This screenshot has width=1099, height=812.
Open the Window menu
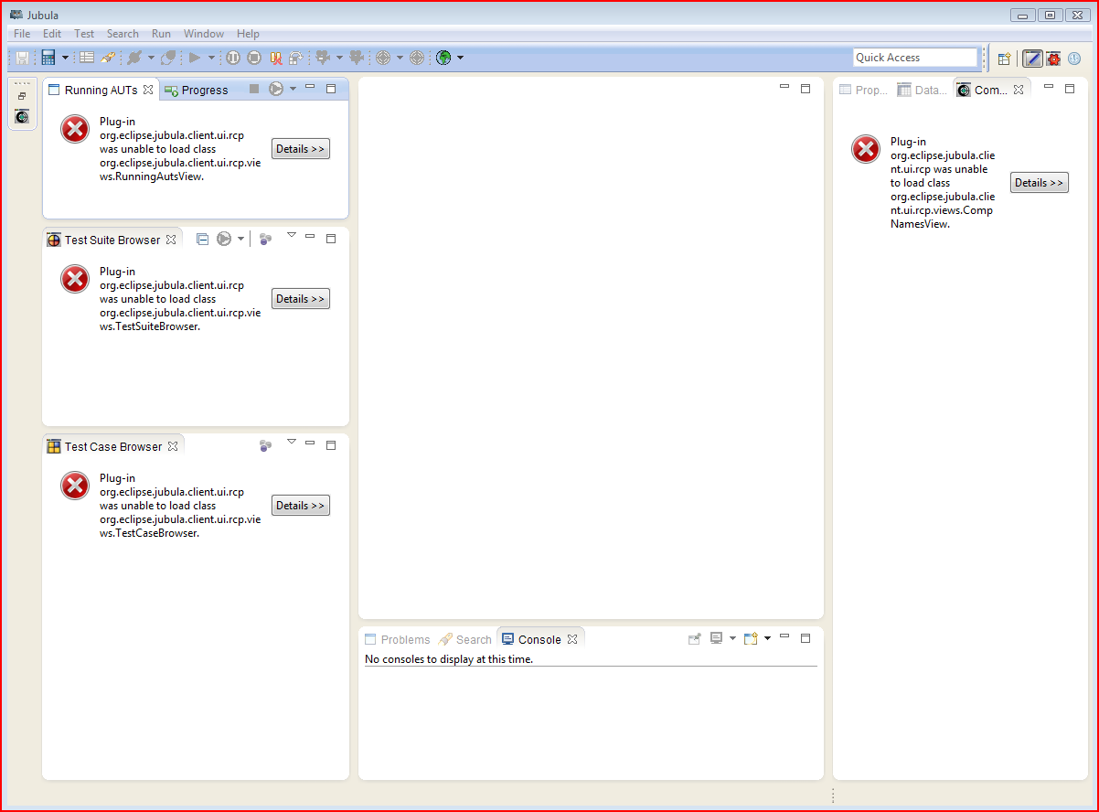[204, 34]
